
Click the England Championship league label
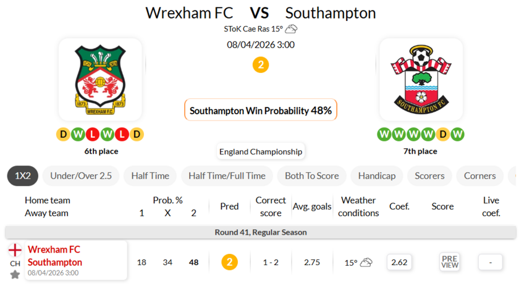click(261, 151)
